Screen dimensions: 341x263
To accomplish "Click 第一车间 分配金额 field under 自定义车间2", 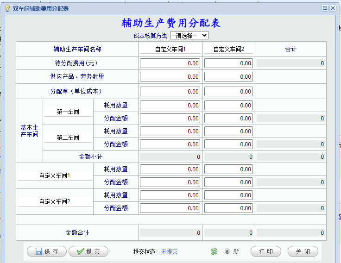I will click(x=228, y=119).
